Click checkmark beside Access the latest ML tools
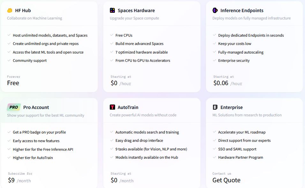Image resolution: width=305 pixels, height=188 pixels. pyautogui.click(x=9, y=52)
